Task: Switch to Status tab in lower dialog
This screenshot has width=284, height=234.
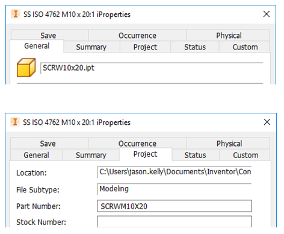Action: (x=195, y=155)
